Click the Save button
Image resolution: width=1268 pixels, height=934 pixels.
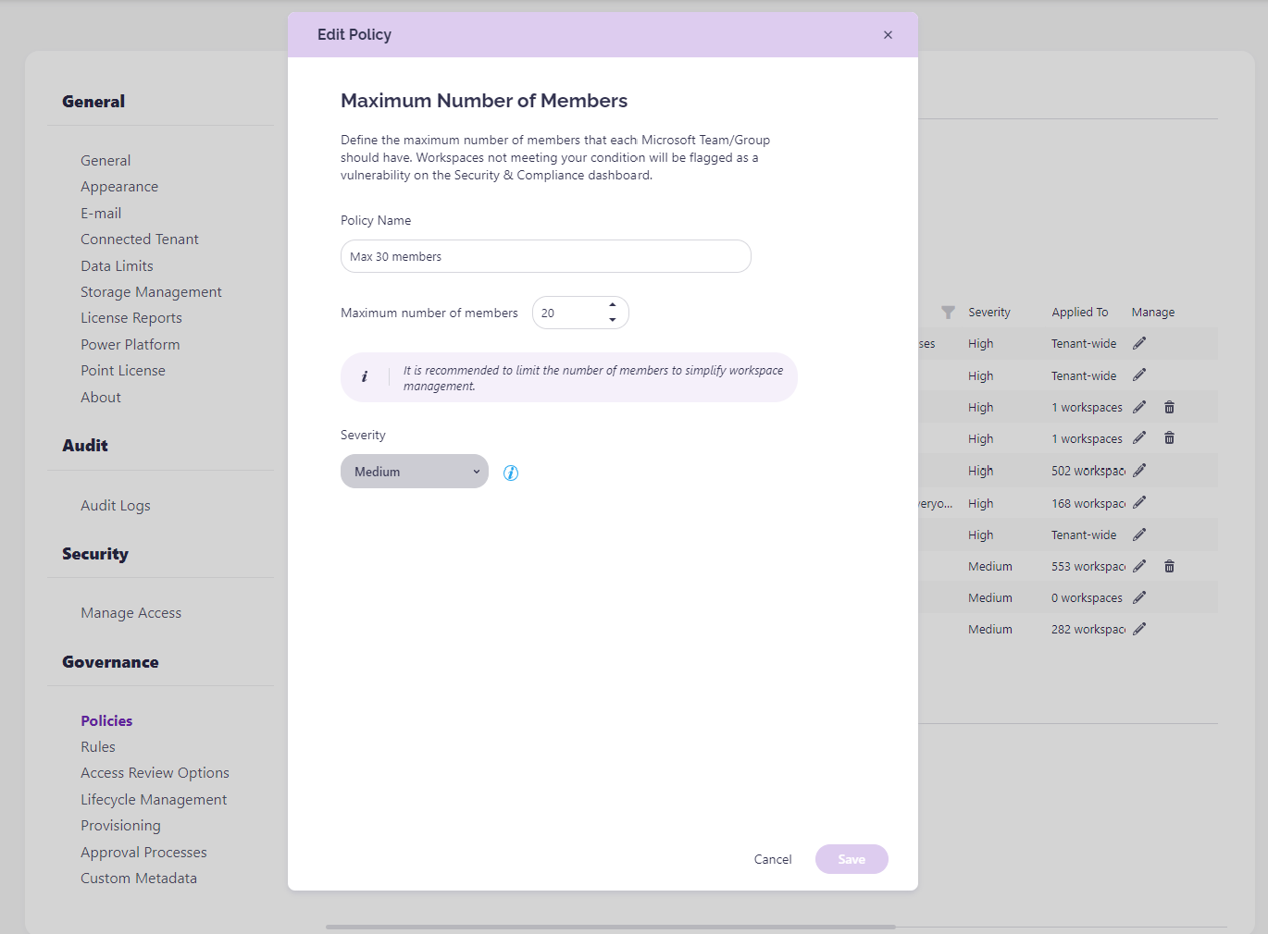(x=852, y=859)
